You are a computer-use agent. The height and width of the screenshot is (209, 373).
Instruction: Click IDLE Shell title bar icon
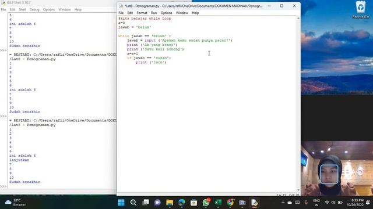(x=3, y=2)
